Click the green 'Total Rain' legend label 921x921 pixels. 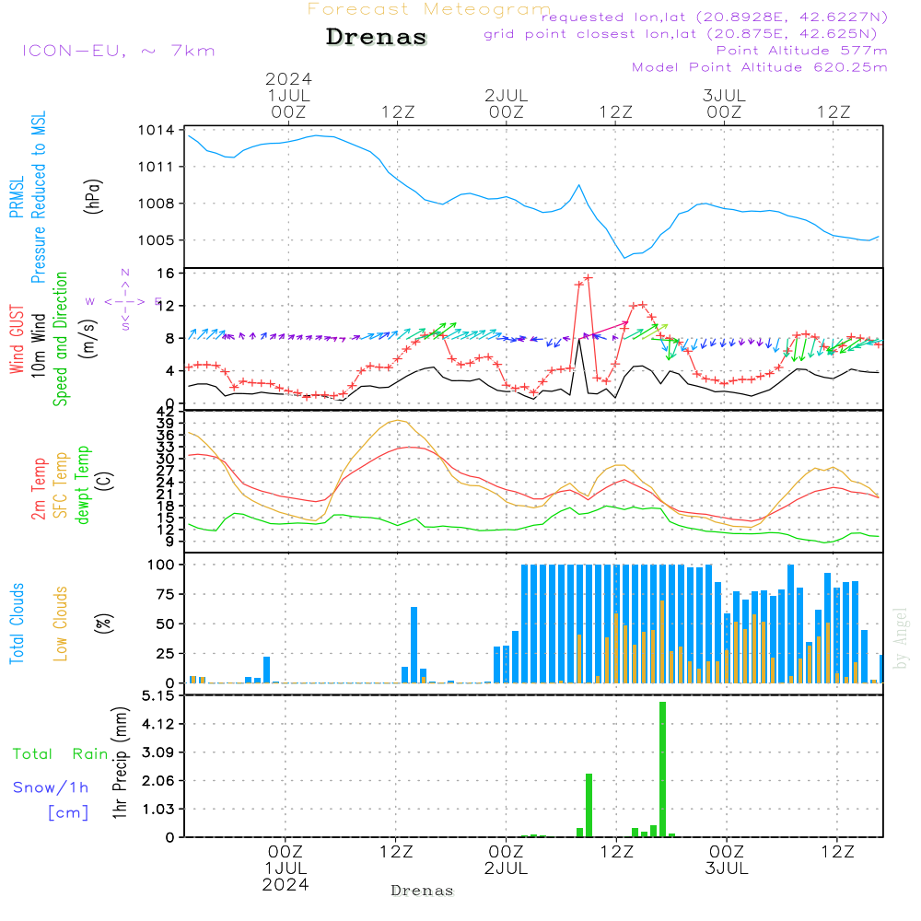pos(61,754)
